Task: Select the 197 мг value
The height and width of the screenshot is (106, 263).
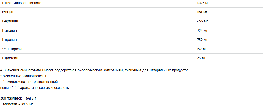Action: click(x=202, y=49)
